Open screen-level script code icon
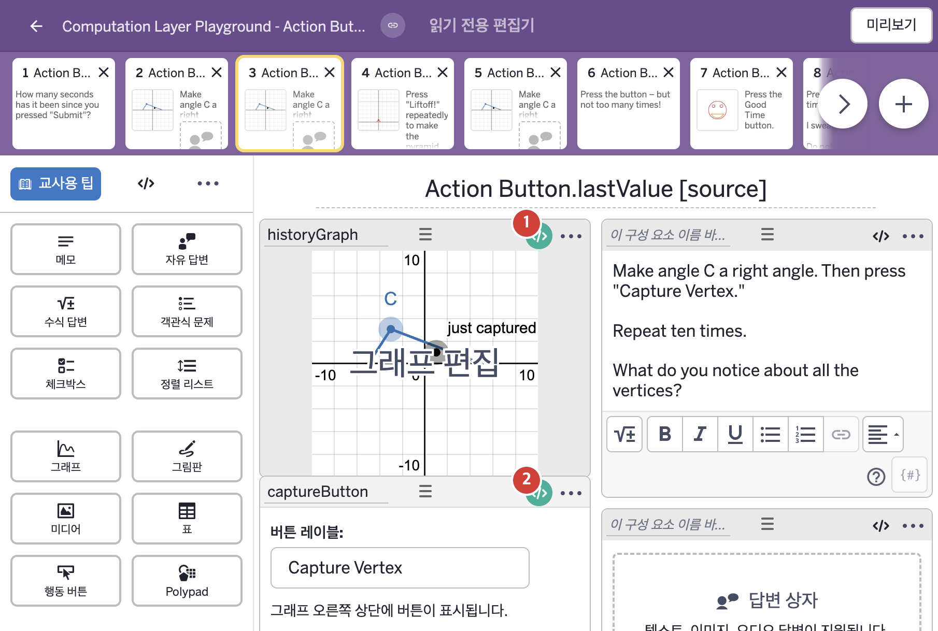This screenshot has height=631, width=938. [x=146, y=183]
